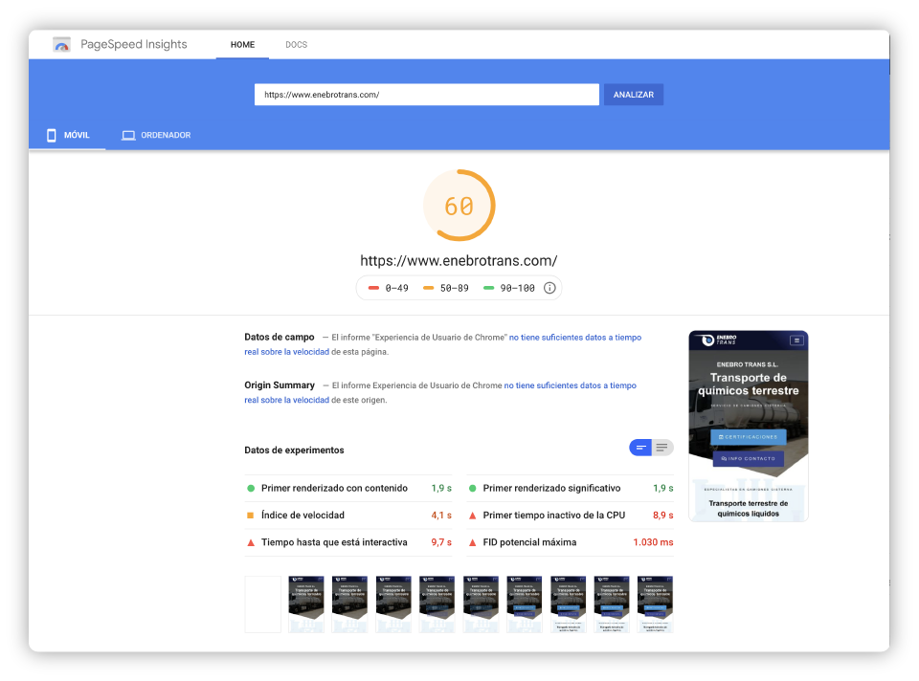This screenshot has width=919, height=681.
Task: Click the orange 50–89 legend marker
Action: [429, 288]
